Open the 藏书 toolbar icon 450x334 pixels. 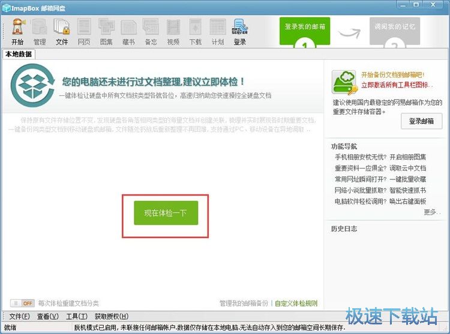128,32
